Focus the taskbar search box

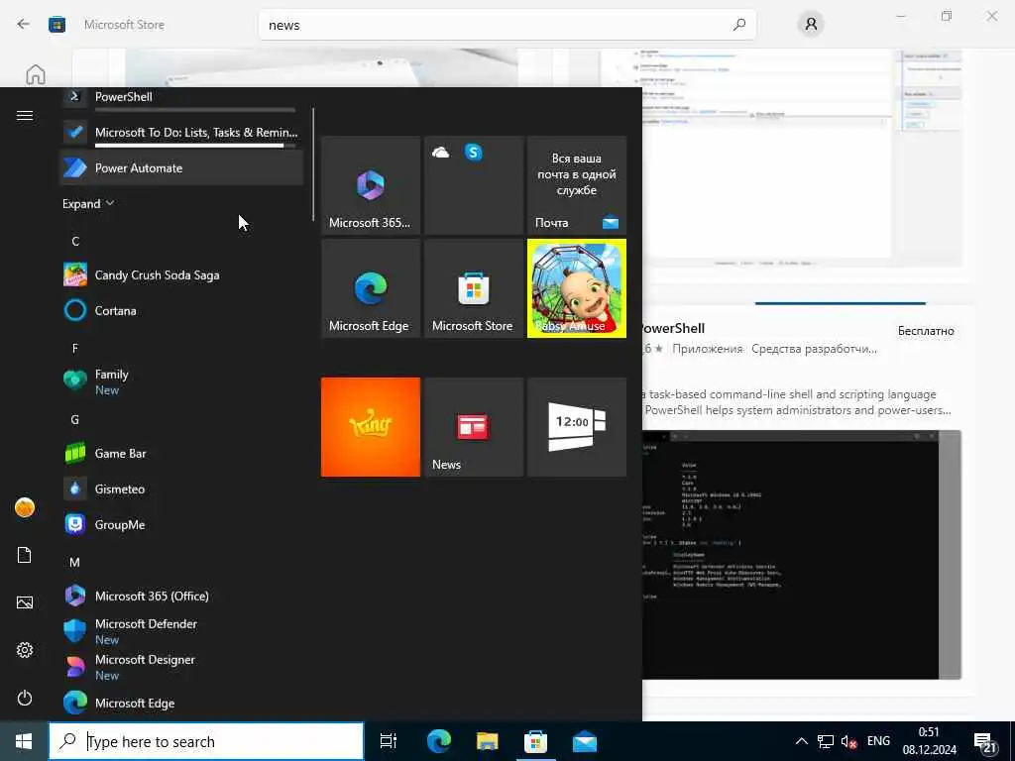click(206, 741)
